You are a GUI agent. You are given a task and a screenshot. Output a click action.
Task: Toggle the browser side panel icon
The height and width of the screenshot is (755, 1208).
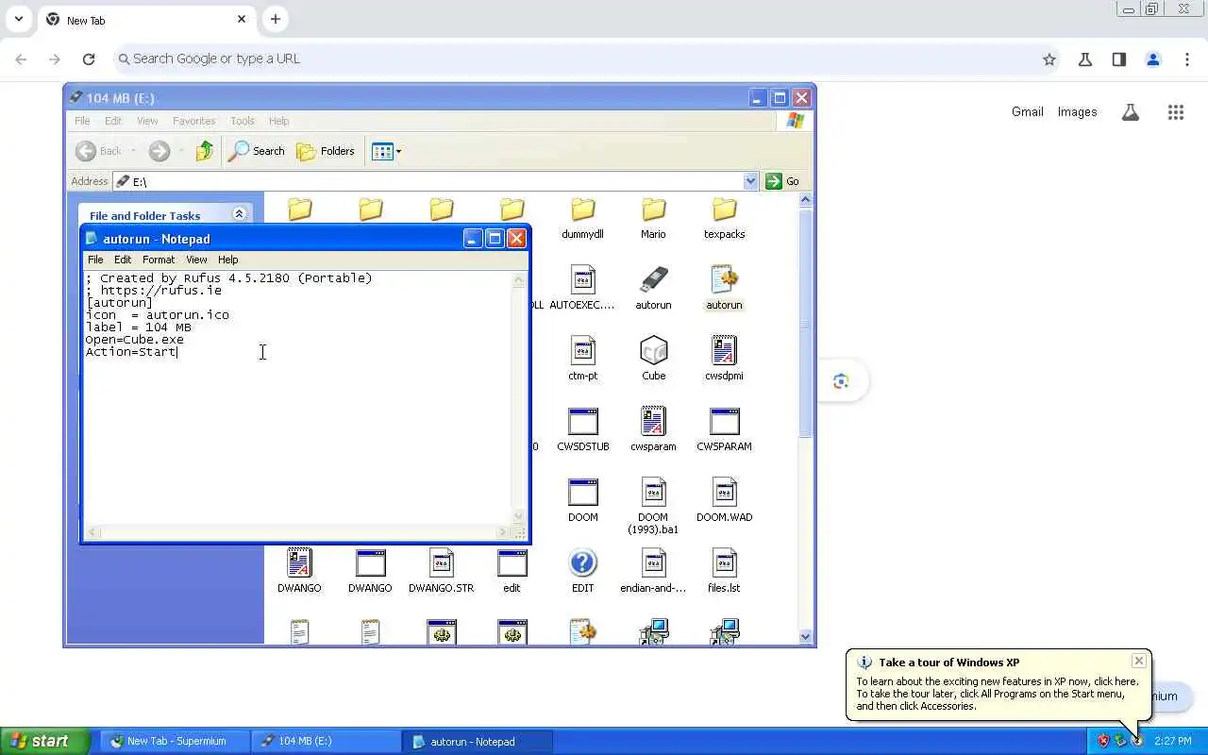tap(1119, 59)
